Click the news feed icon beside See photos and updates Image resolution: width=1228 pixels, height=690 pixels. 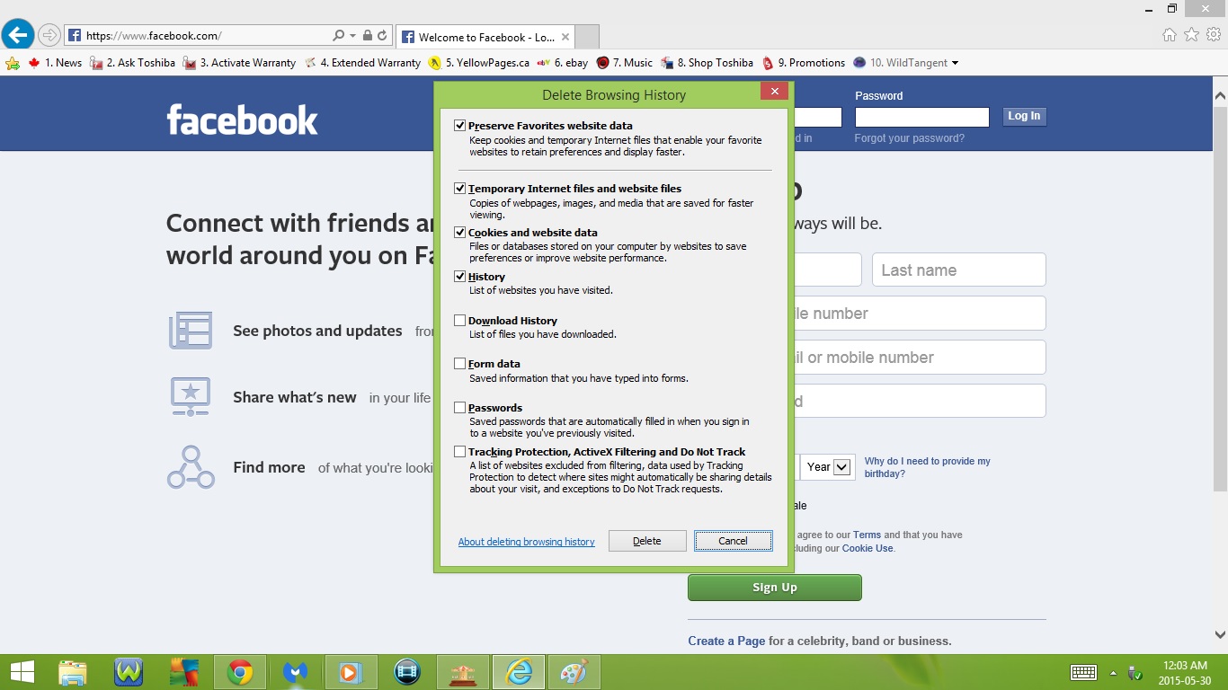[x=191, y=331]
